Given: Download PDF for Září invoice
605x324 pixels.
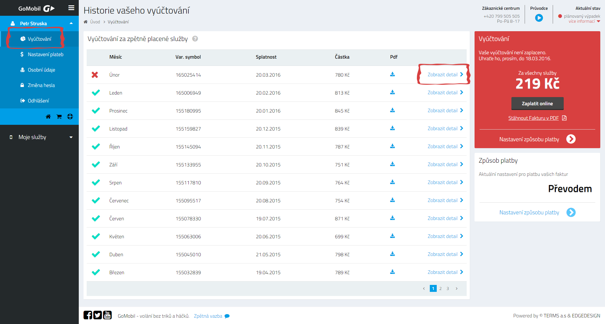Looking at the screenshot, I should pyautogui.click(x=393, y=164).
